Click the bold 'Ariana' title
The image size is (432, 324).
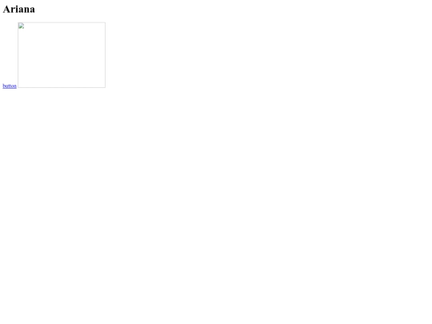(x=19, y=10)
